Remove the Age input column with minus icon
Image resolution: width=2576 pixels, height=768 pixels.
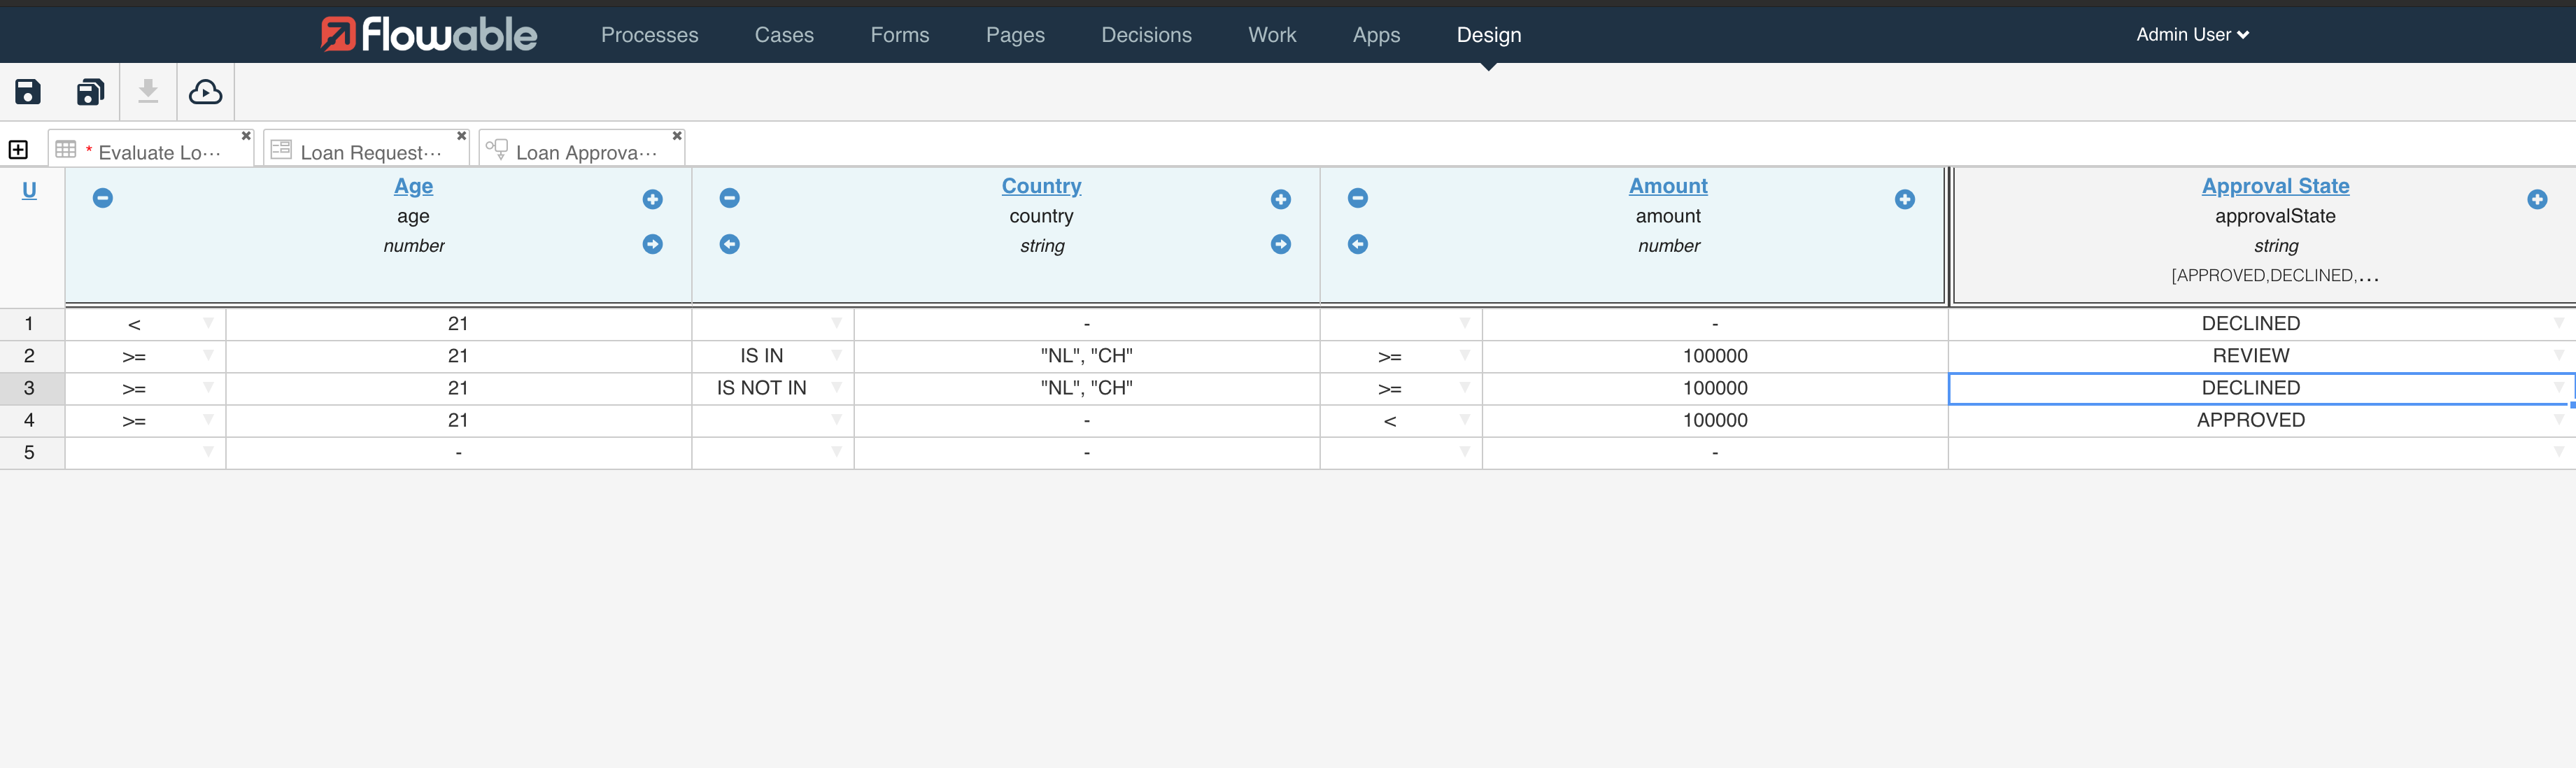tap(102, 198)
